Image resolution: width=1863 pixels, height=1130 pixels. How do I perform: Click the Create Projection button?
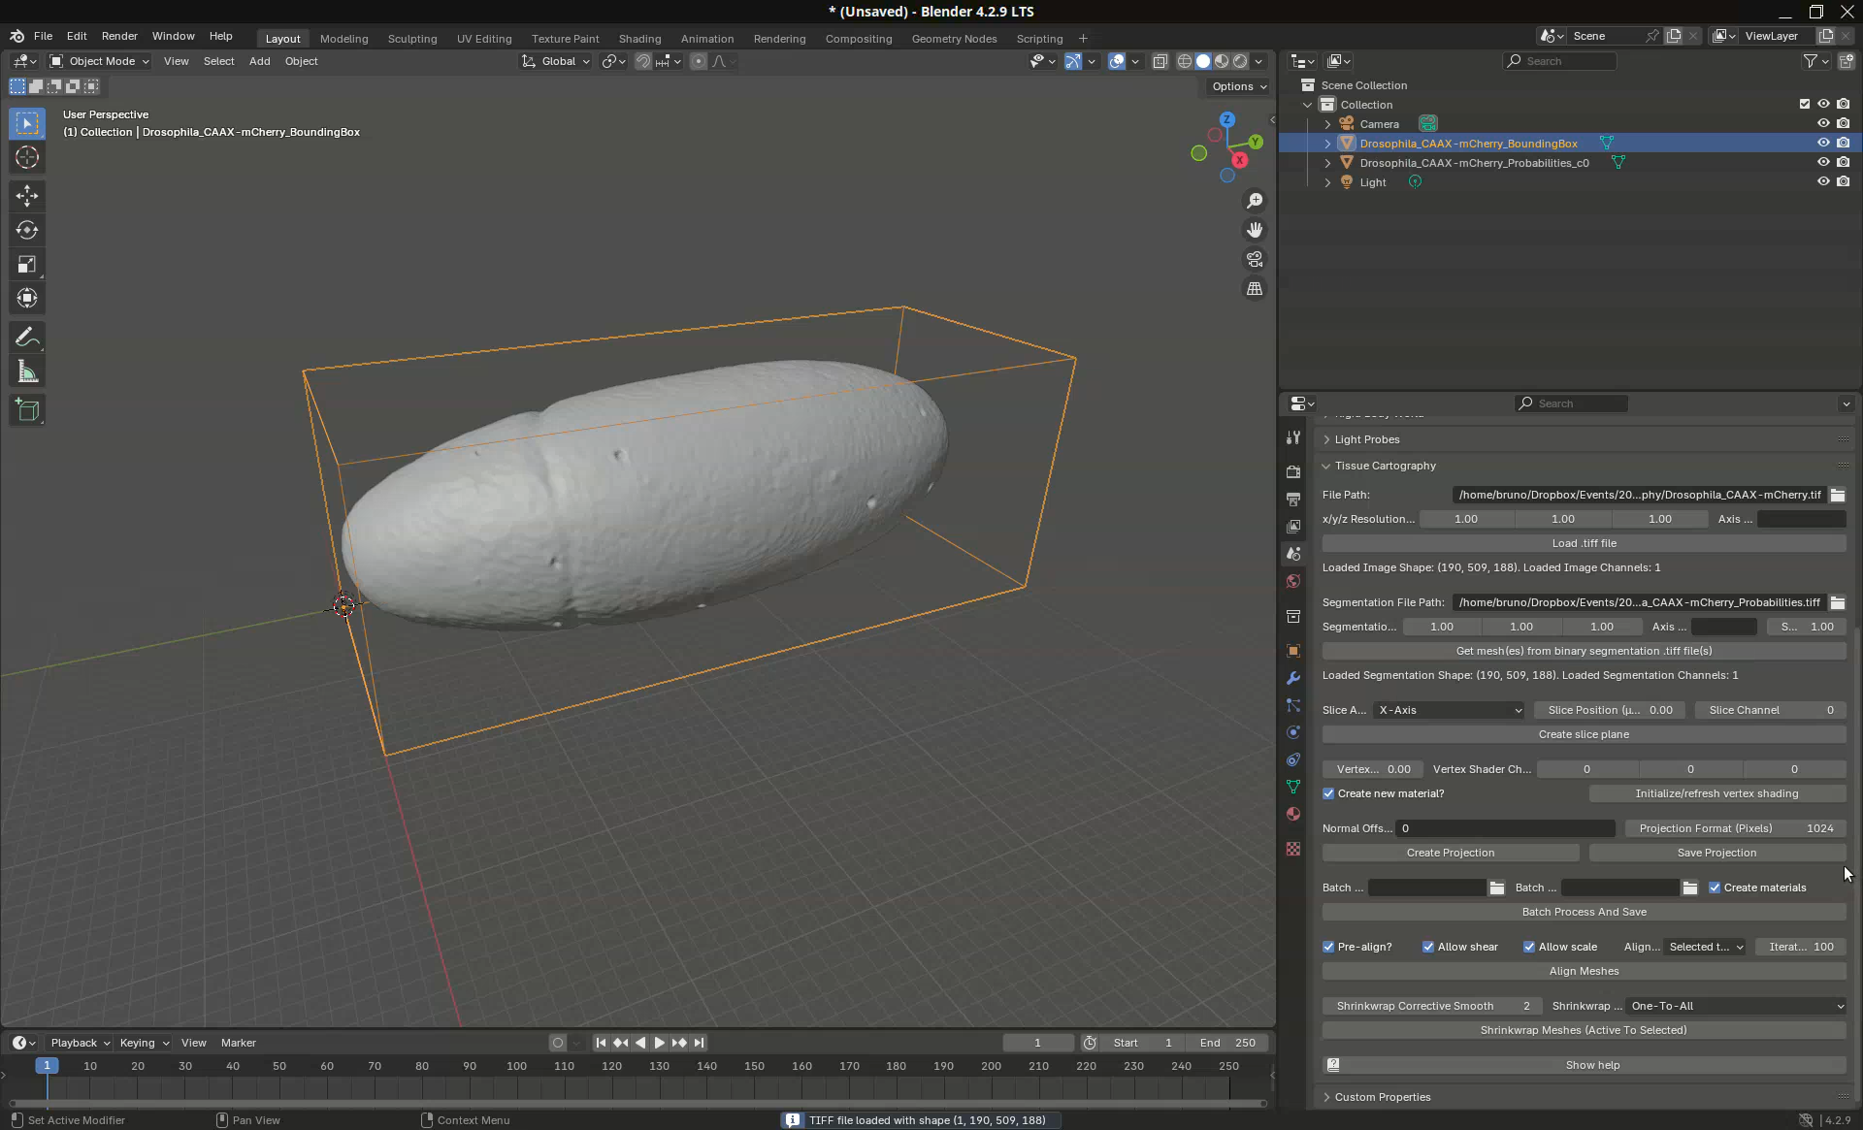click(x=1450, y=853)
